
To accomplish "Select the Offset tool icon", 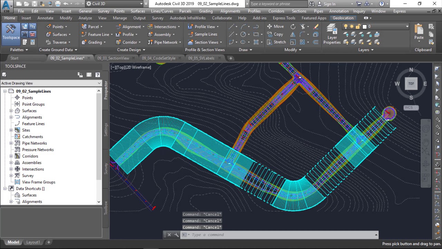I will click(x=316, y=42).
